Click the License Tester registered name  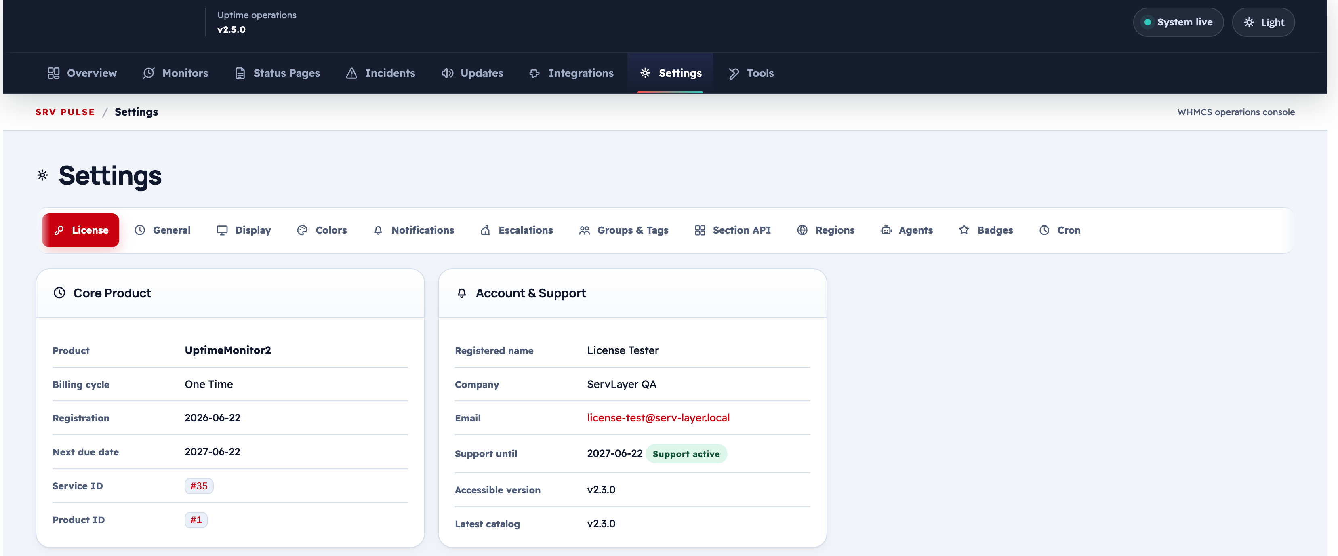pos(623,350)
